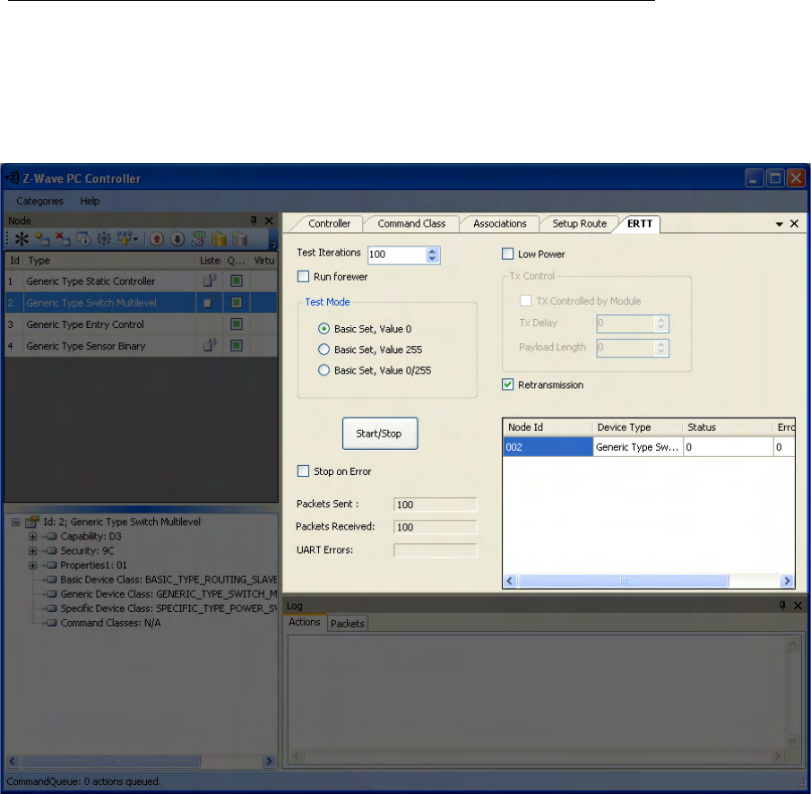
Task: Click listening icon for Sensor Binary row
Action: (210, 346)
